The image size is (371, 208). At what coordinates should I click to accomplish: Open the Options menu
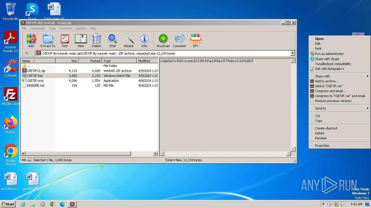click(x=81, y=28)
